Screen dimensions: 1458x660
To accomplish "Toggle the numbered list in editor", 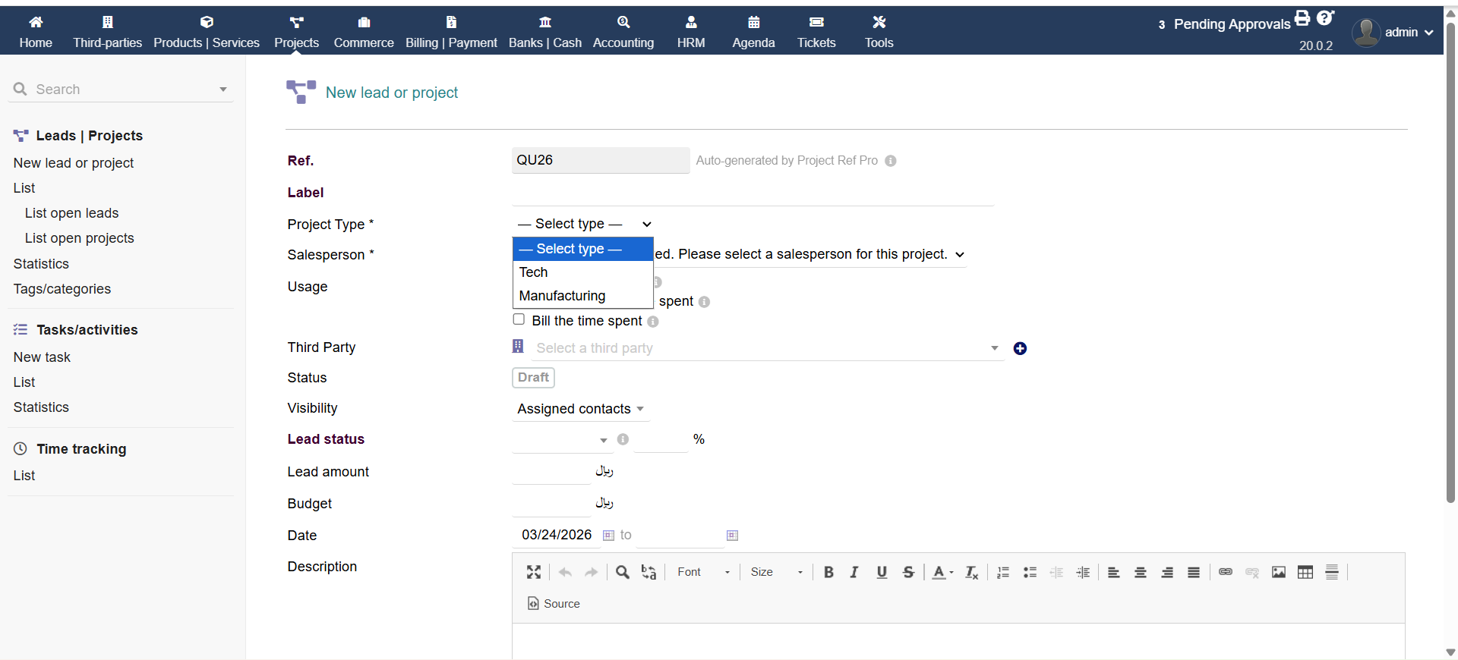I will tap(1003, 572).
